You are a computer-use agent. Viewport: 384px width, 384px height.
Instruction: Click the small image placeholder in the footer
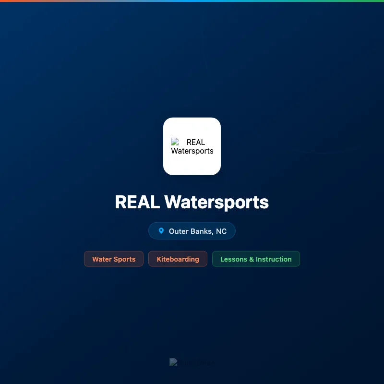click(x=174, y=362)
